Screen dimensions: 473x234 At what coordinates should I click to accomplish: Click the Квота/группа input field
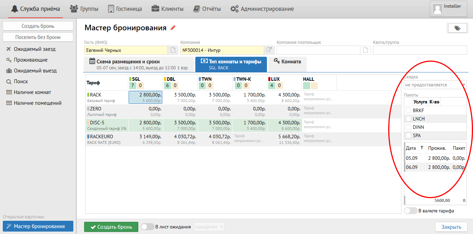[419, 50]
